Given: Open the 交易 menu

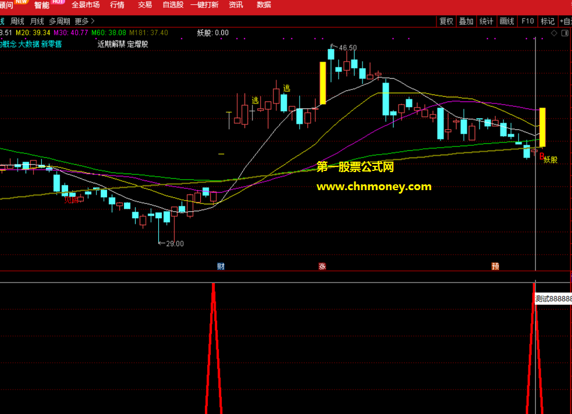Looking at the screenshot, I should coord(145,5).
